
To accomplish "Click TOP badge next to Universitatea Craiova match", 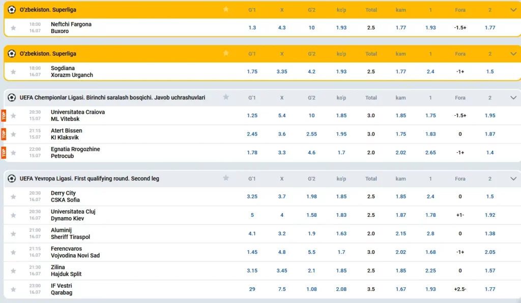I will coord(4,115).
